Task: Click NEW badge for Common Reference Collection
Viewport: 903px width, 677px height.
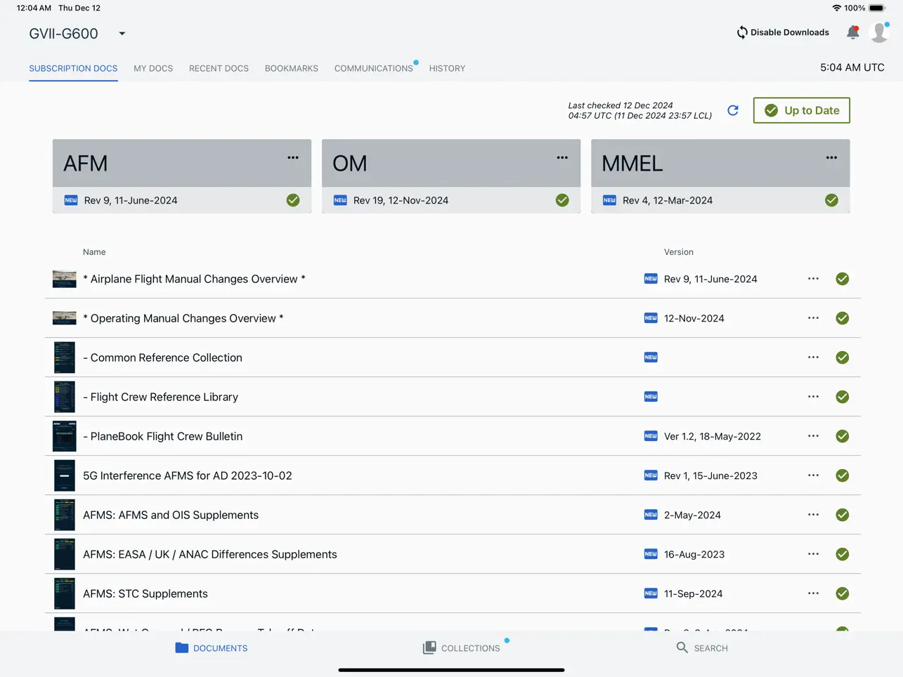Action: [651, 357]
